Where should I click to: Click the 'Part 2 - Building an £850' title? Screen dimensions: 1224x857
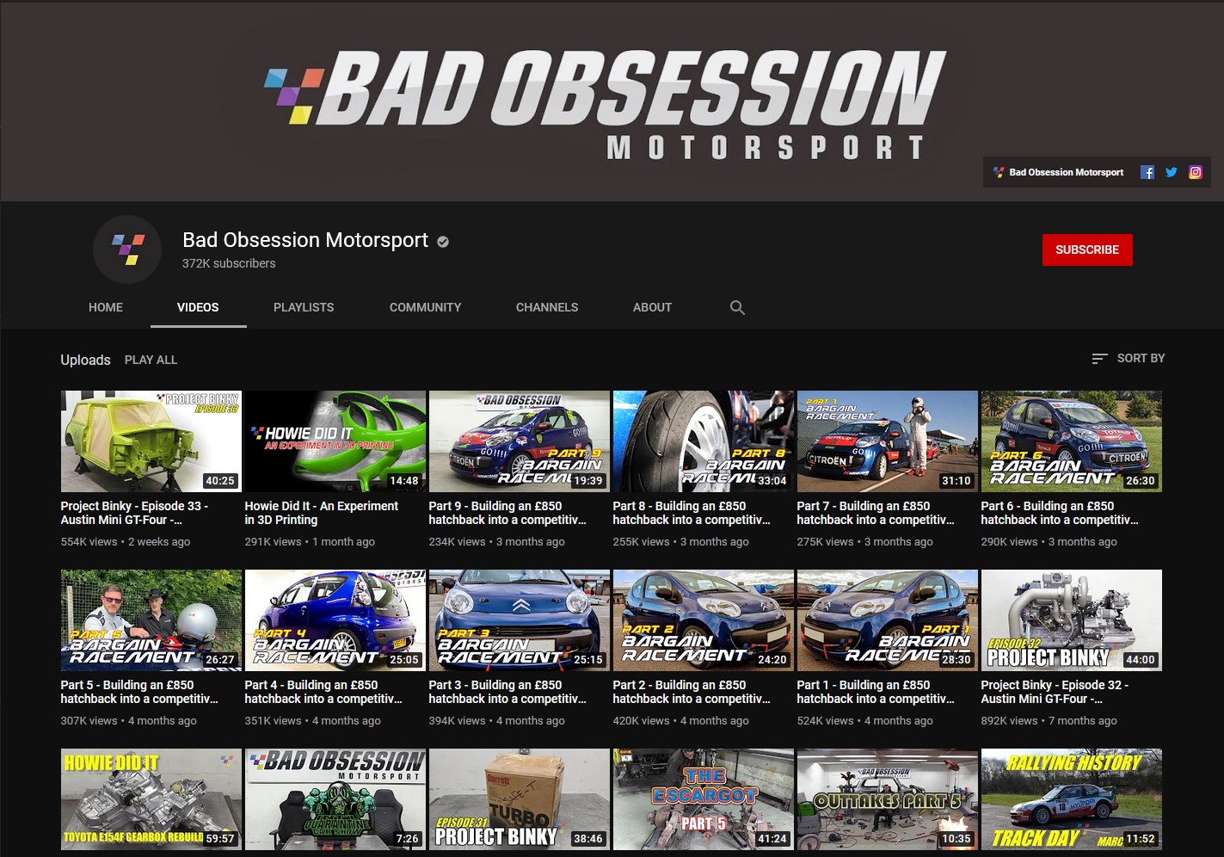coord(692,692)
